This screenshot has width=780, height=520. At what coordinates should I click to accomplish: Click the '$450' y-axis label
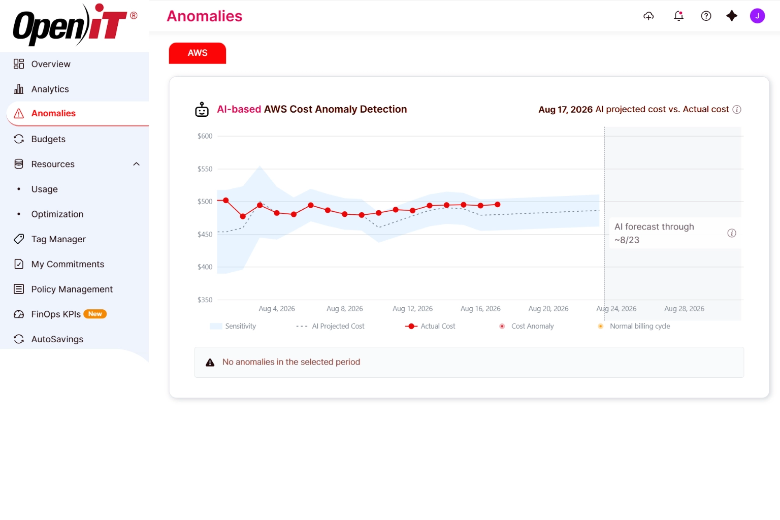click(205, 235)
